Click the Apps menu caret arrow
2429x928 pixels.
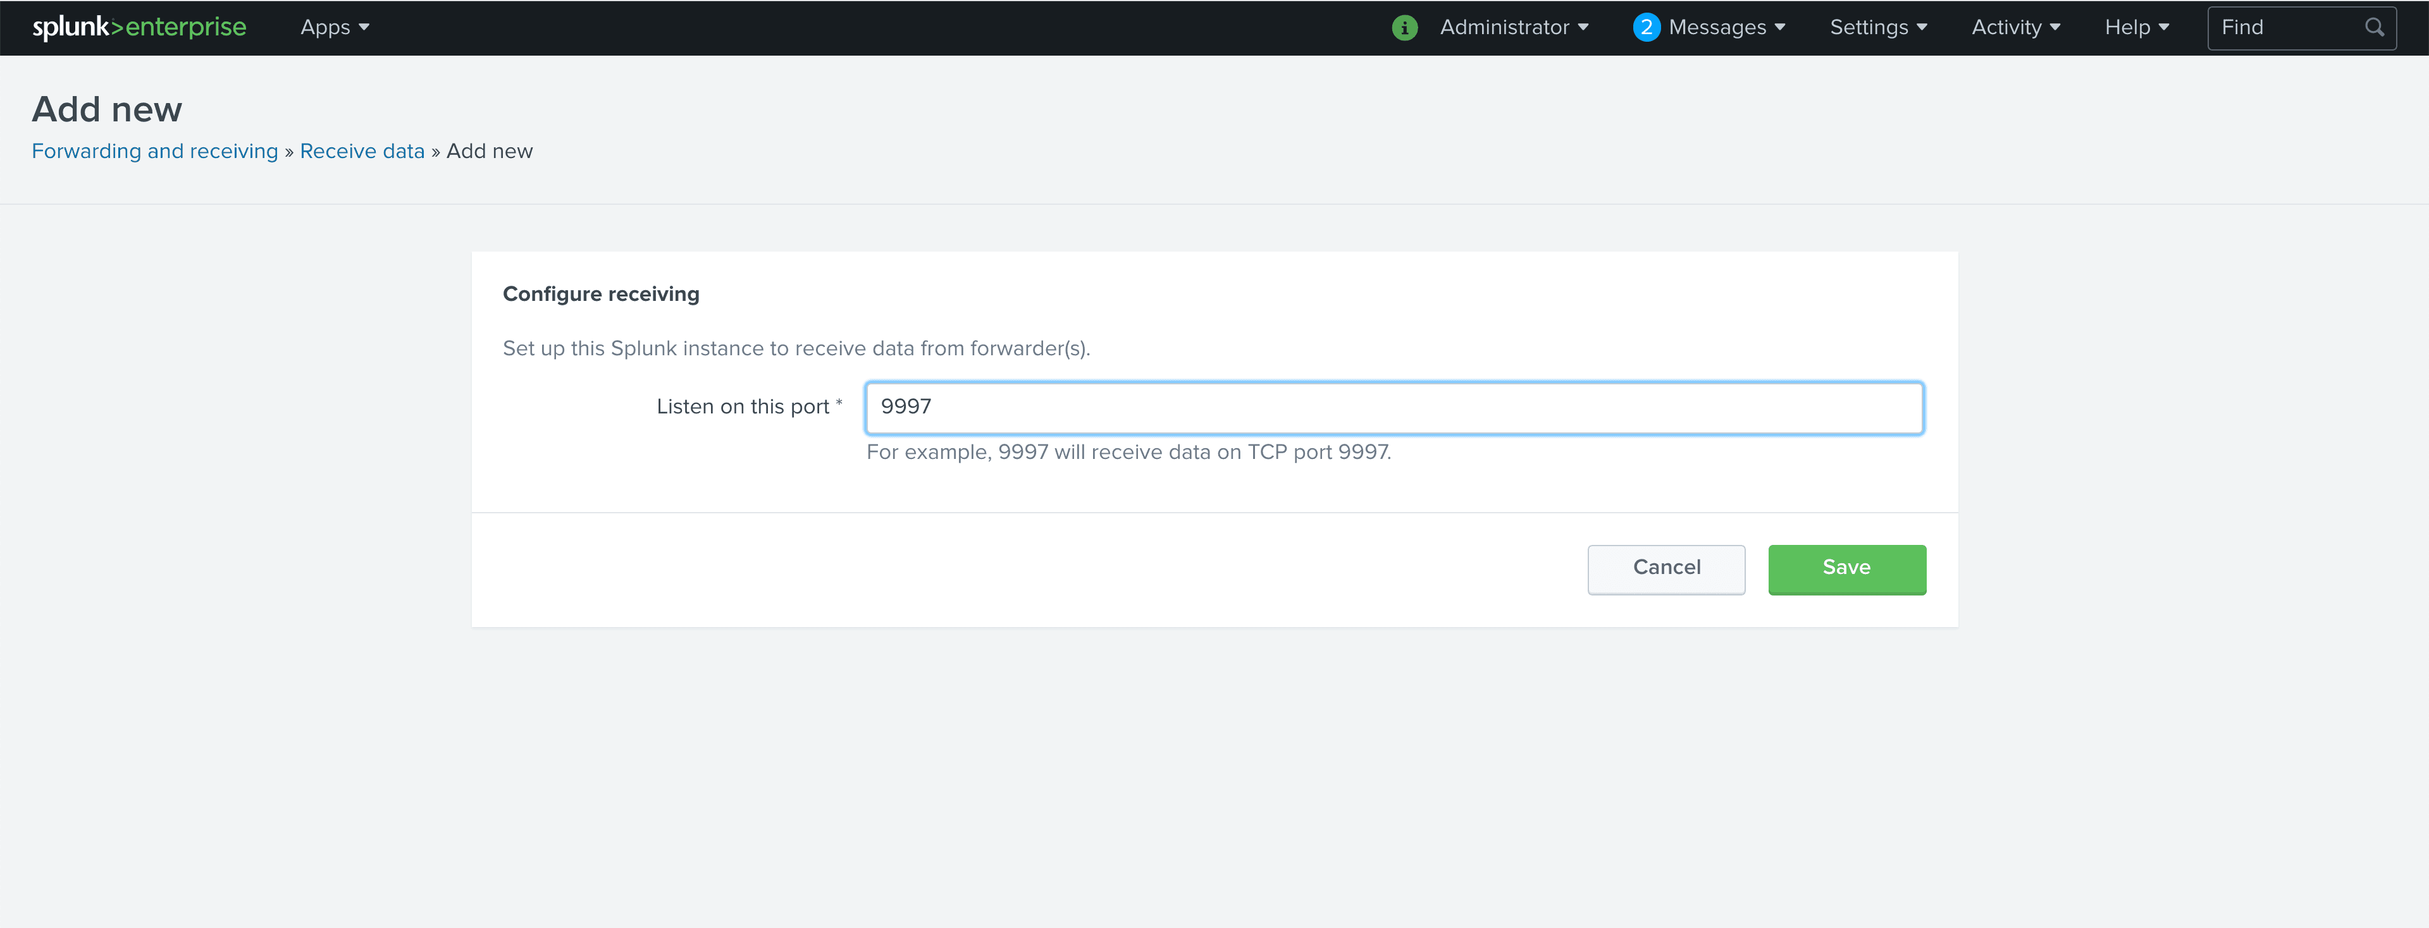364,27
